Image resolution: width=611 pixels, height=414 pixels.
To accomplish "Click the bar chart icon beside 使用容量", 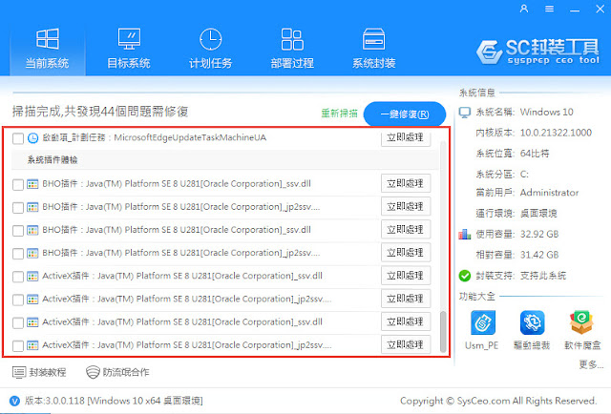I will (465, 234).
